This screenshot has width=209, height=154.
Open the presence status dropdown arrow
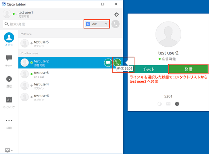click(x=17, y=14)
